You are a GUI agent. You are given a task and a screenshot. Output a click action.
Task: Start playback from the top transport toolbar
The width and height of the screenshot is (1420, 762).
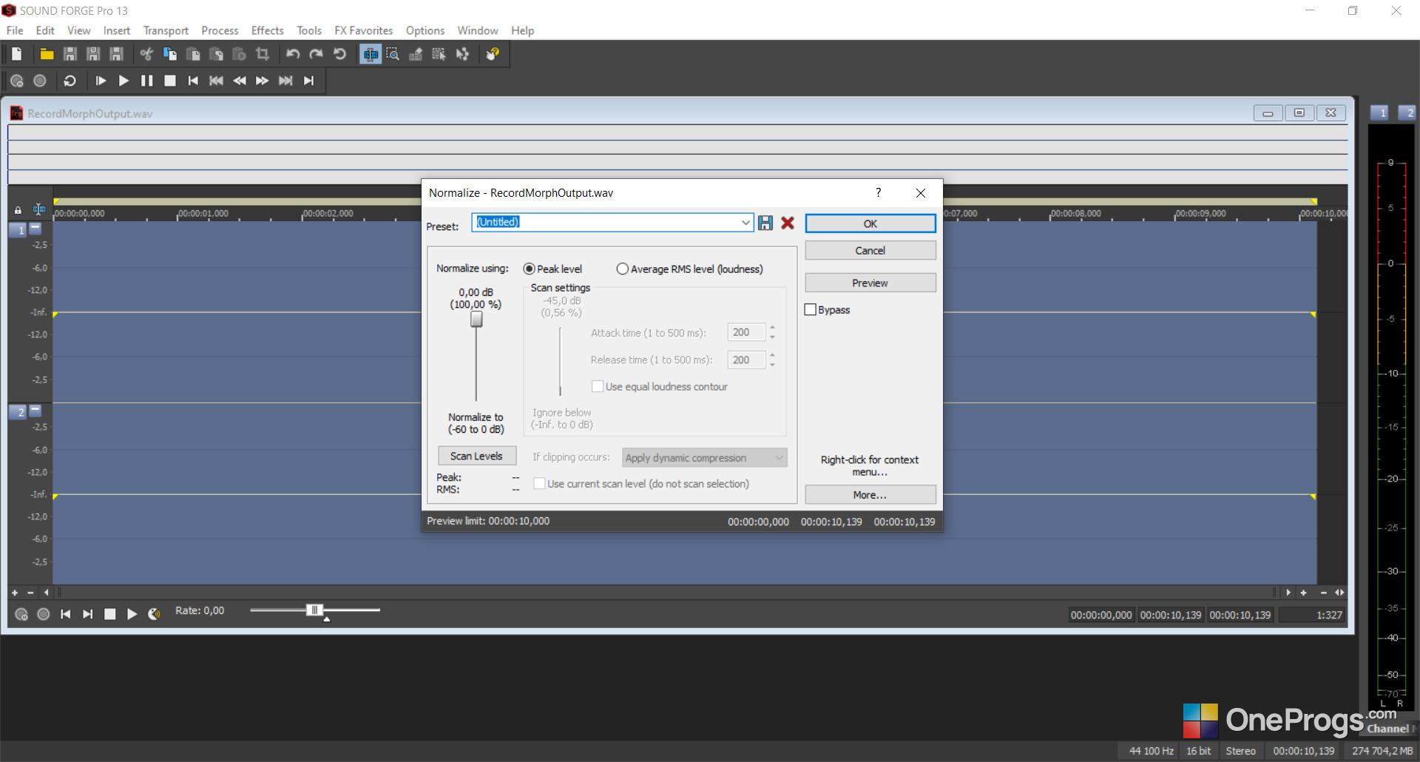(x=124, y=81)
